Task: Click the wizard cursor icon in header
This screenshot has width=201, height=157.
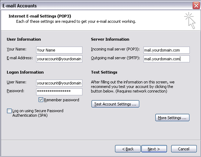Action: pos(190,20)
